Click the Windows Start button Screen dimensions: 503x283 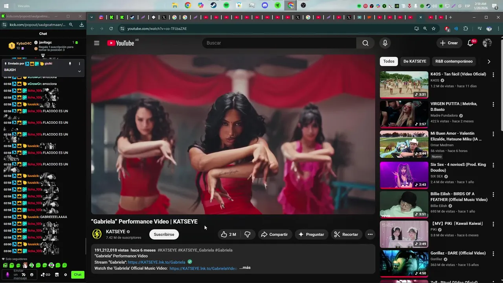[x=6, y=6]
